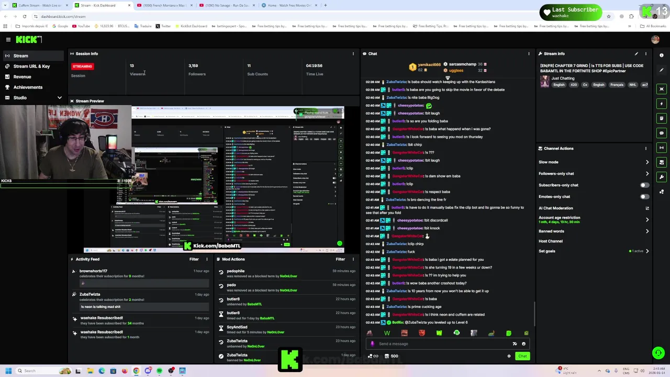Screen dimensions: 670x377
Task: Open AI Chat Moderation external link
Action: coord(647,208)
